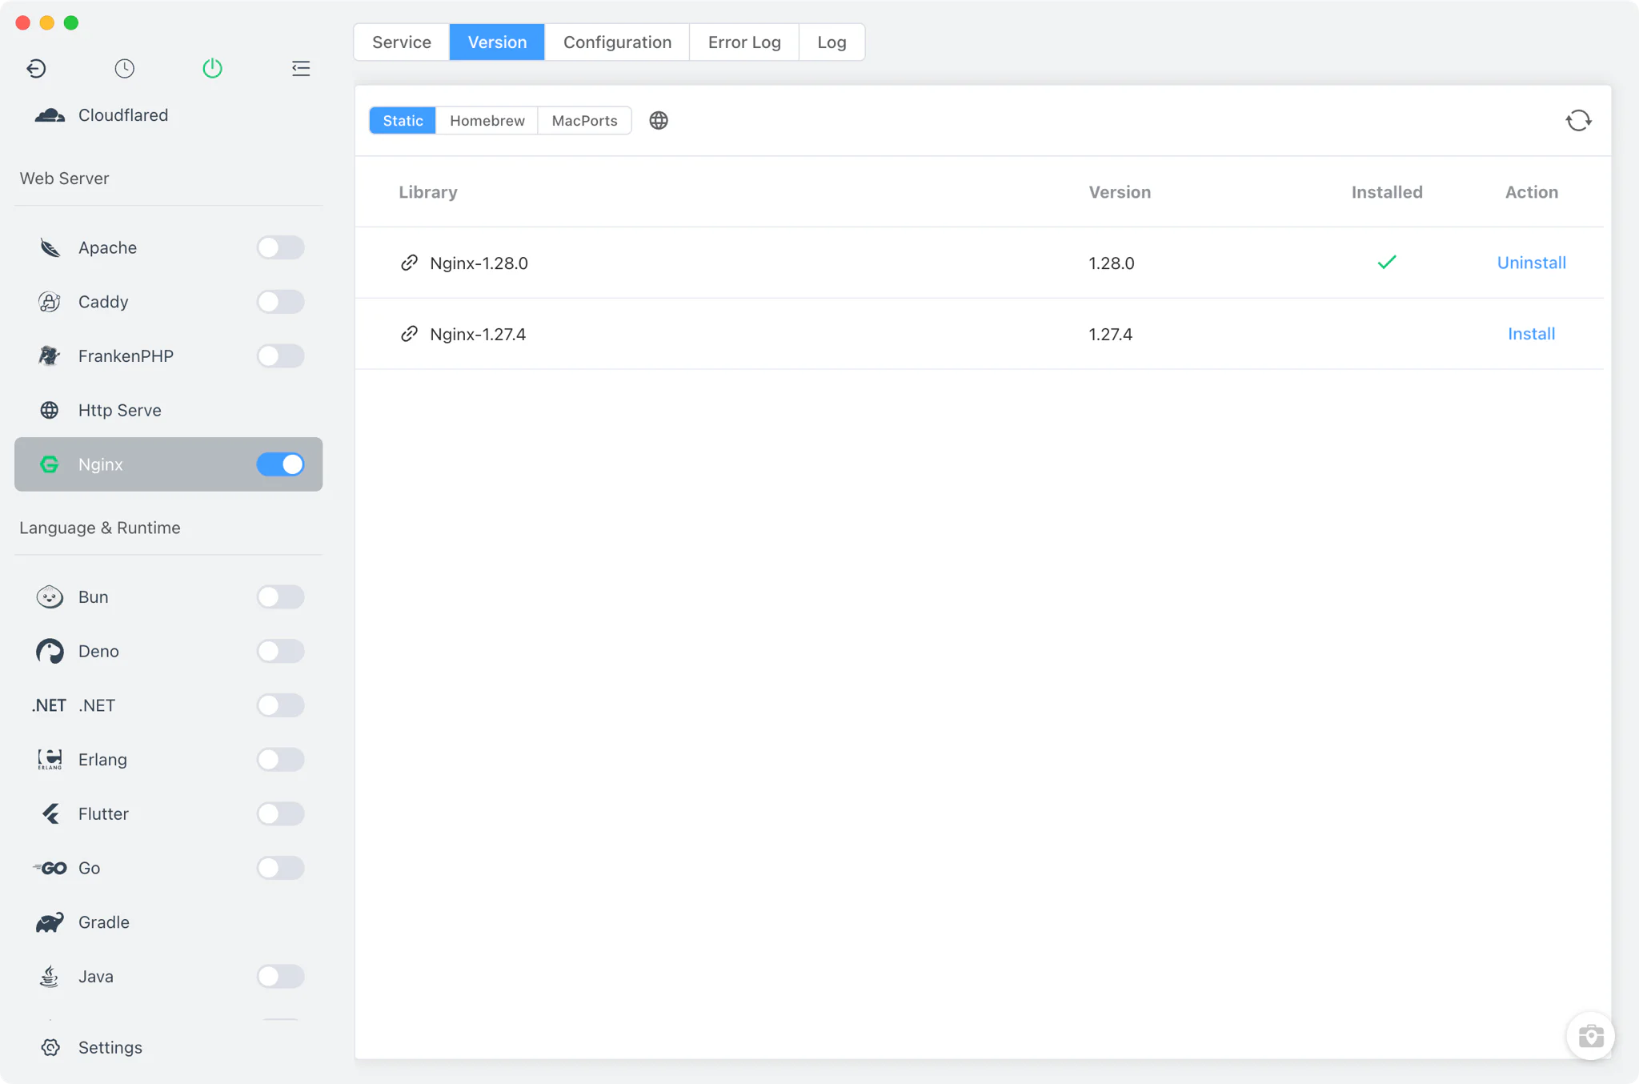The width and height of the screenshot is (1639, 1084).
Task: Click the green installed checkmark for Nginx-1.28.0
Action: pos(1387,262)
